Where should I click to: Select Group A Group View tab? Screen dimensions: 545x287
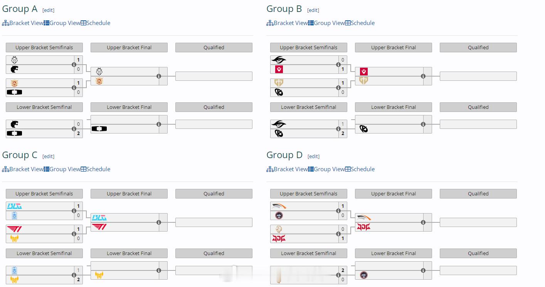pos(62,23)
